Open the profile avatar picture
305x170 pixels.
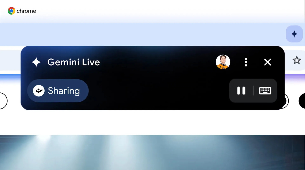tap(223, 62)
